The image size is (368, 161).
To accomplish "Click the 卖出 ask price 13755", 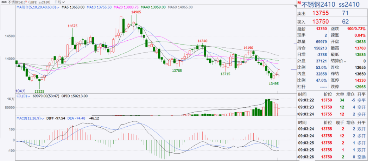I will [x=321, y=13].
